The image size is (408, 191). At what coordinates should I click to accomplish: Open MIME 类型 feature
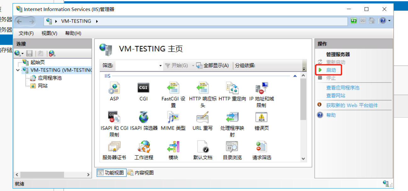tap(173, 118)
